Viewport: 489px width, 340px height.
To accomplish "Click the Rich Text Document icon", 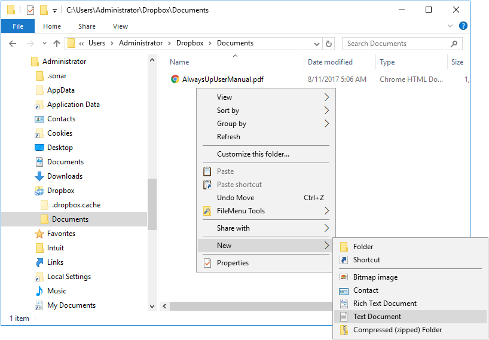I will coord(344,304).
